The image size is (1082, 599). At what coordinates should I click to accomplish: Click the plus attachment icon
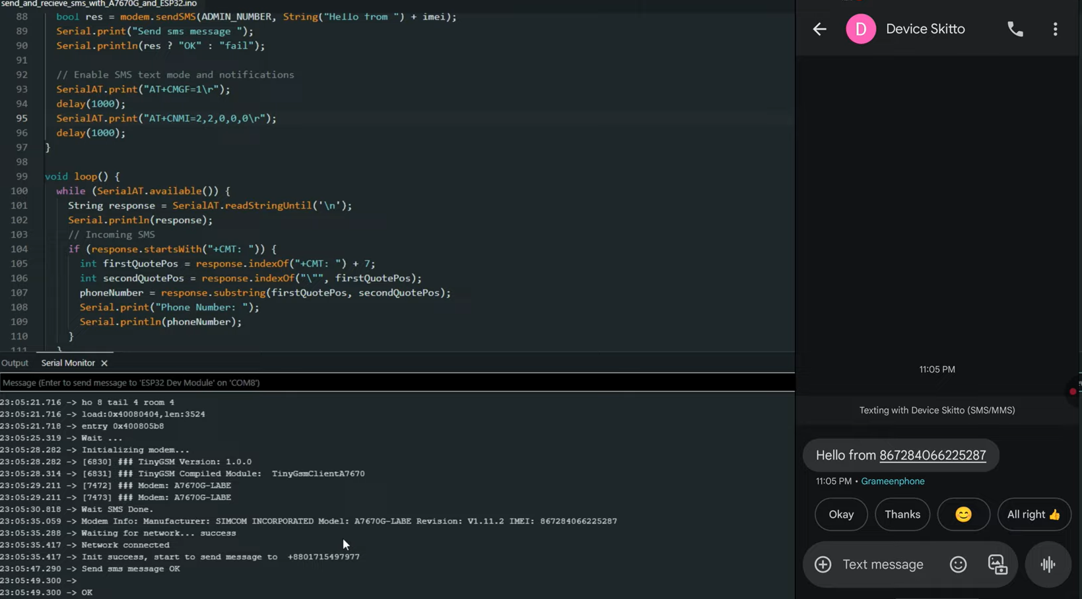[x=823, y=564]
